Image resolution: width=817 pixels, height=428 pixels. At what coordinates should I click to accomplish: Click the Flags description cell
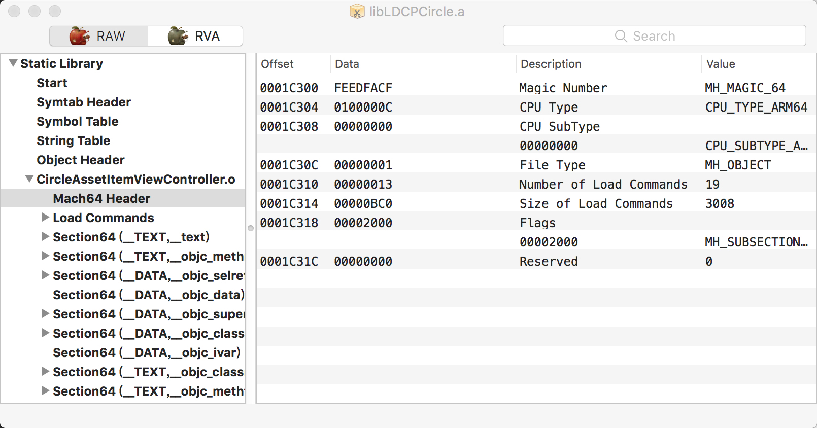537,223
